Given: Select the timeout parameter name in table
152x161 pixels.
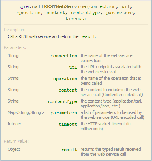Looking at the screenshot, I should [68, 124].
